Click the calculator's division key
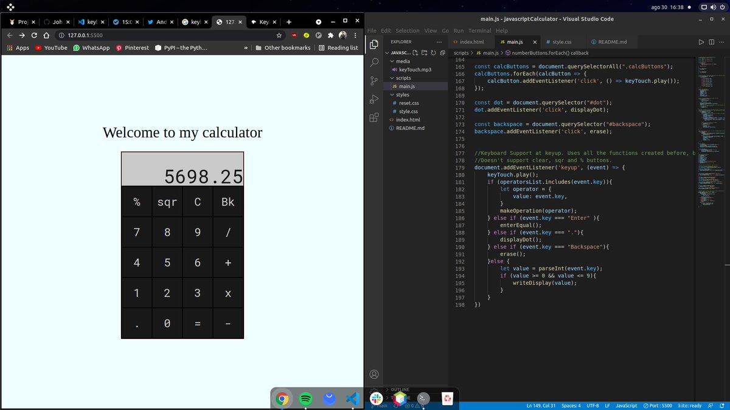 pyautogui.click(x=228, y=232)
